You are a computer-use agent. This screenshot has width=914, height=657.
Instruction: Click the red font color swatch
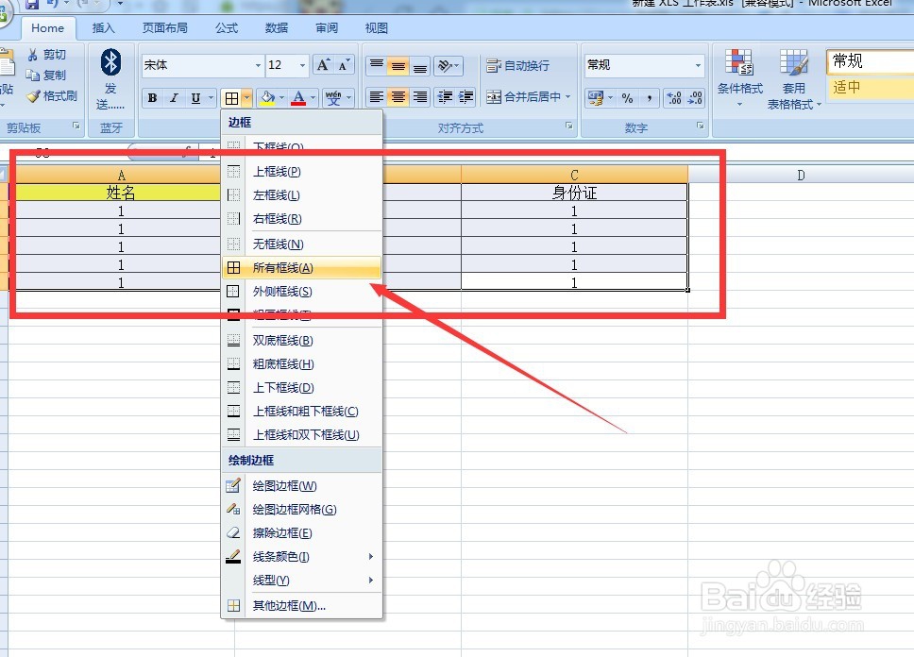point(298,103)
